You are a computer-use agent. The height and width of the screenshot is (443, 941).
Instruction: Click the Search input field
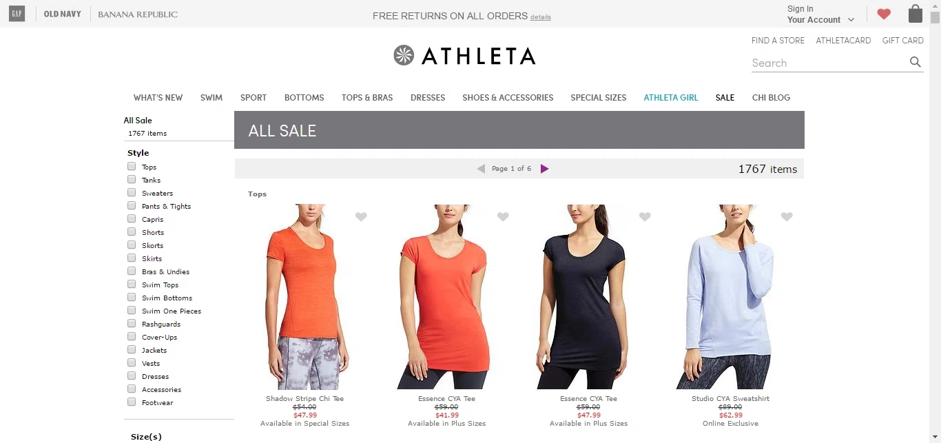[829, 63]
